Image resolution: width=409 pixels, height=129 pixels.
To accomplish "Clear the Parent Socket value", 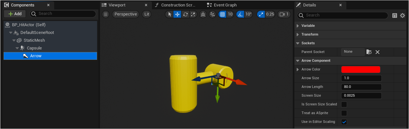I will pos(378,52).
